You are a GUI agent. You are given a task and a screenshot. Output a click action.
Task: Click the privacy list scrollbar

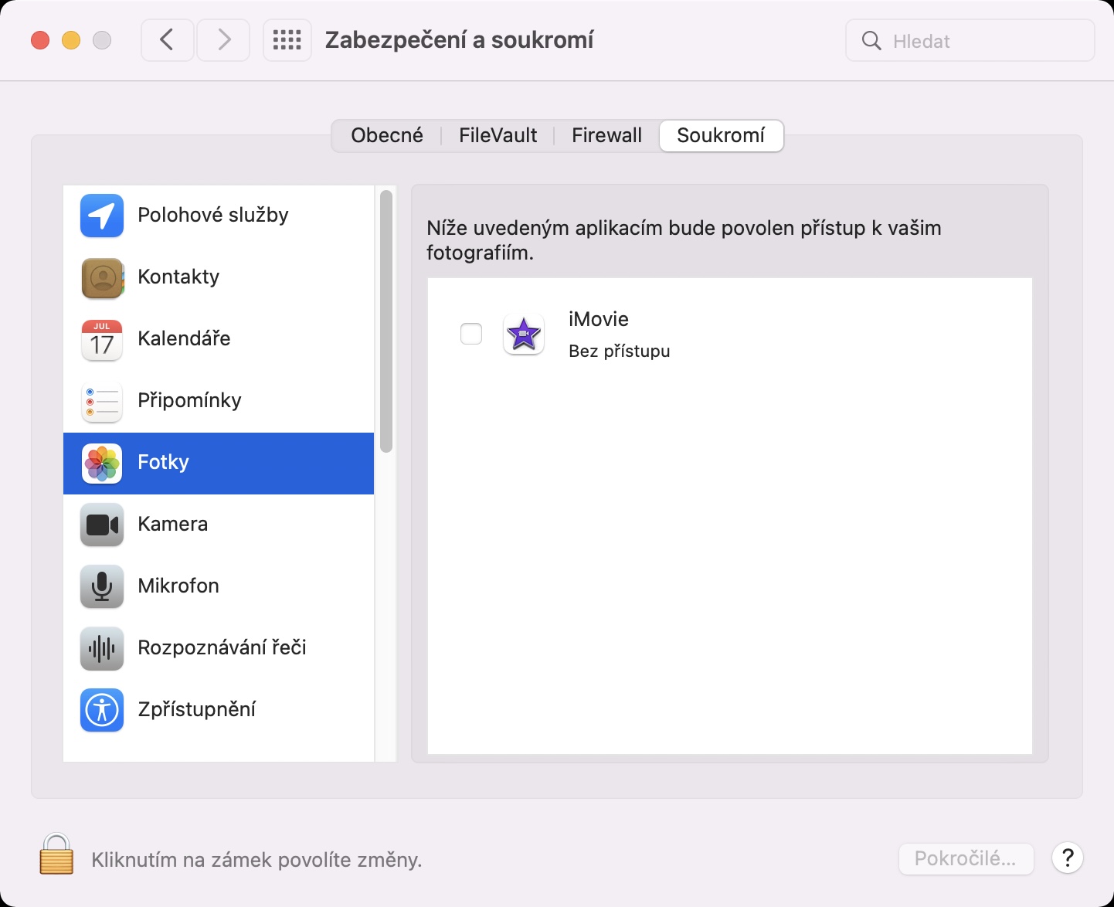point(386,321)
